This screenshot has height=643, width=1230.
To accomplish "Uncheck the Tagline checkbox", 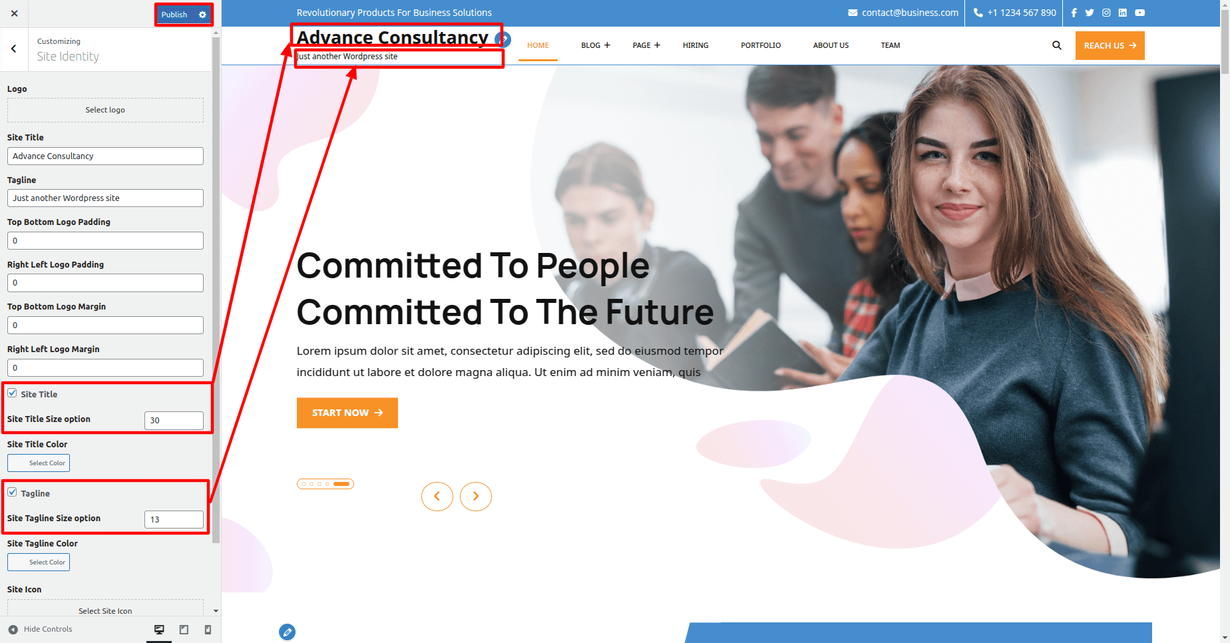I will coord(12,493).
